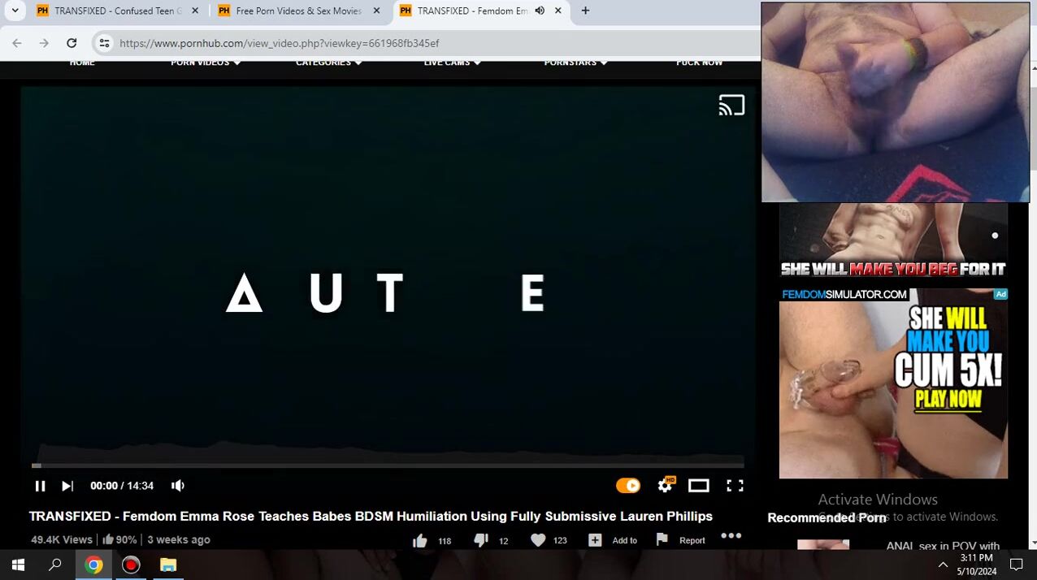Screen dimensions: 1037x580
Task: Skip to the next video
Action: coord(67,486)
